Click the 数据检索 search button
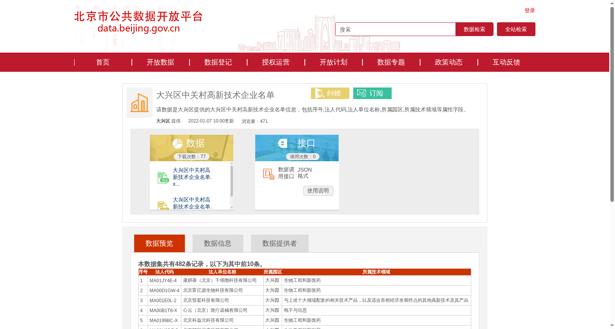Screen dimensions: 615x329 coord(474,29)
